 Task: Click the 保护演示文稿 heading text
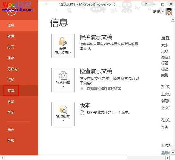(x=96, y=37)
